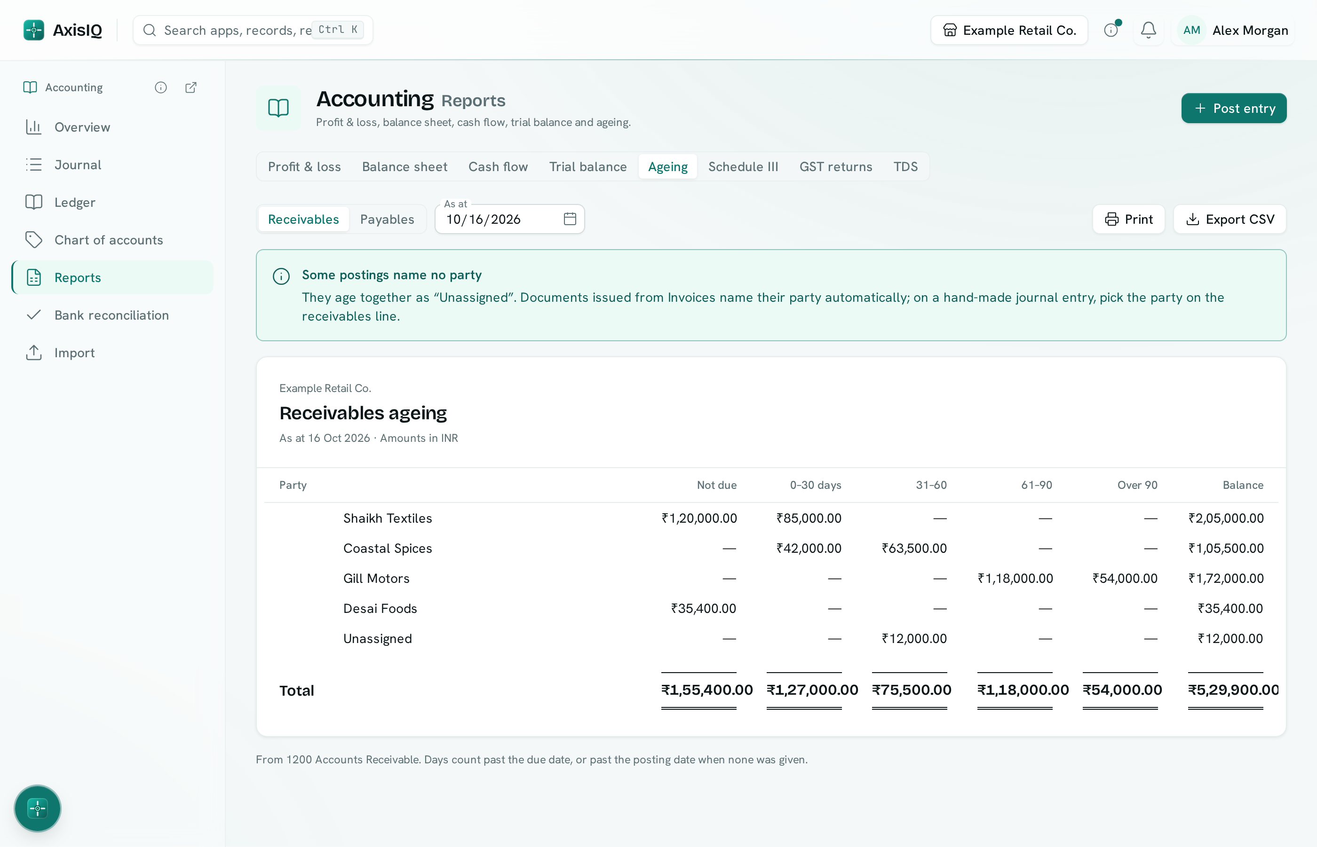
Task: Click the store icon beside Example Retail Co.
Action: (950, 30)
